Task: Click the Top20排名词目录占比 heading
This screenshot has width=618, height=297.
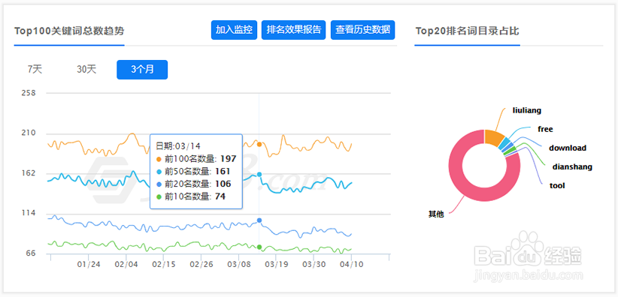Action: [468, 31]
